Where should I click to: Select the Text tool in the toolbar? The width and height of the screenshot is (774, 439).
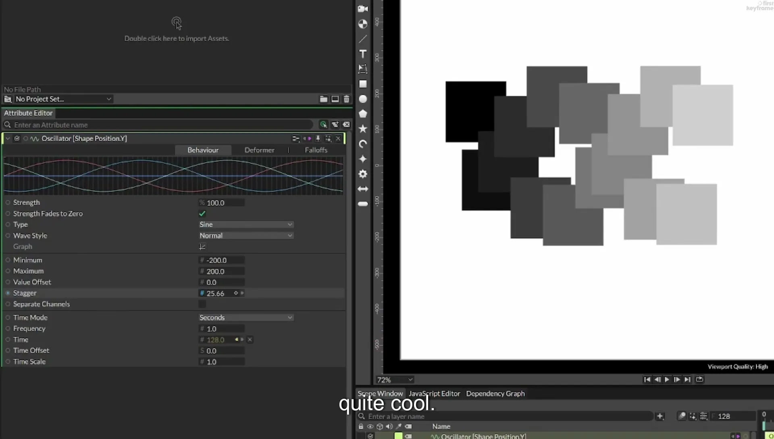[x=363, y=54]
